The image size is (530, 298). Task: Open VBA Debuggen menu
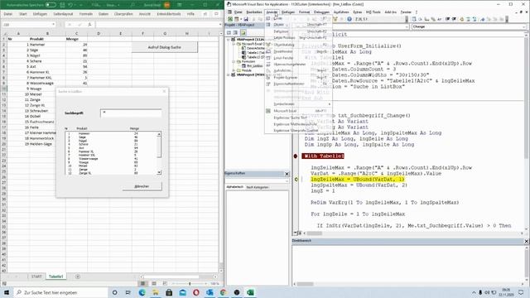click(x=321, y=12)
